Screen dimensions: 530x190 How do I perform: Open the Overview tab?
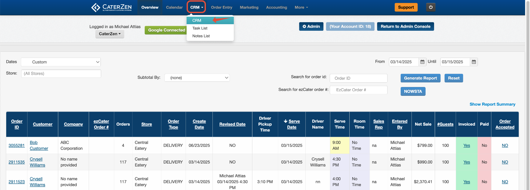[150, 7]
